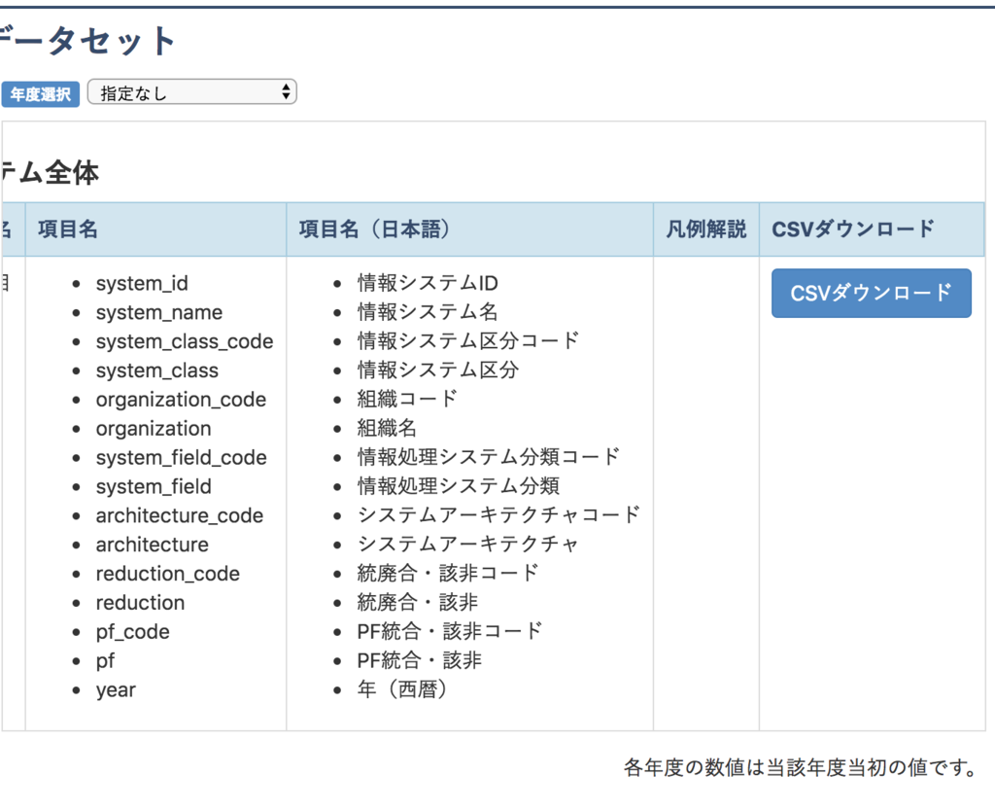This screenshot has width=995, height=810.
Task: Click the 統廃合・該非 entry
Action: pyautogui.click(x=417, y=603)
